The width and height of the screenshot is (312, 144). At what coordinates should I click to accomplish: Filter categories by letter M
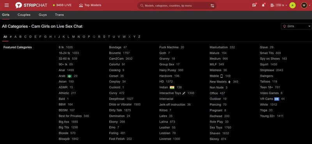click(x=73, y=37)
